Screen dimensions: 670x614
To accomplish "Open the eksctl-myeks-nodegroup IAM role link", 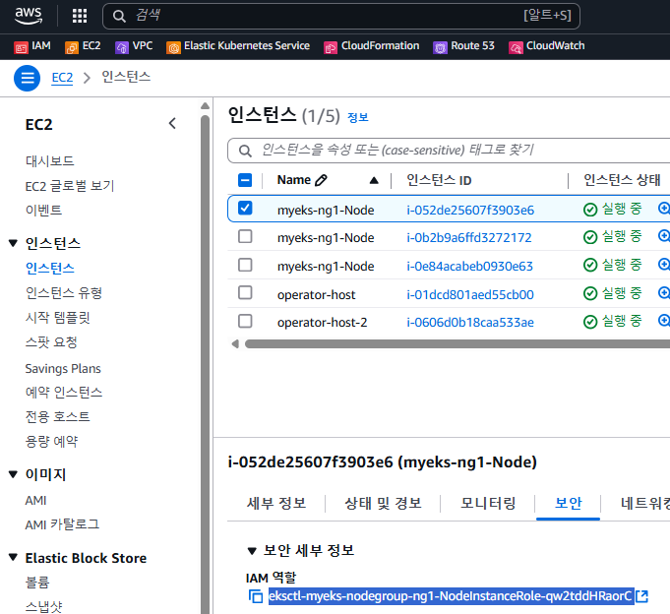I will tap(451, 596).
